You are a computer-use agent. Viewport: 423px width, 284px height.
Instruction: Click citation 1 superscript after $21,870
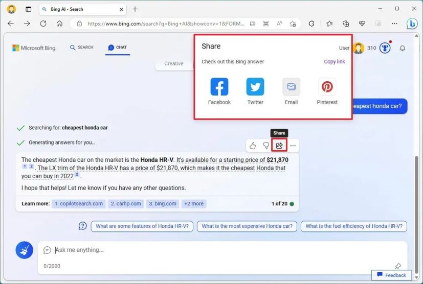pyautogui.click(x=25, y=166)
